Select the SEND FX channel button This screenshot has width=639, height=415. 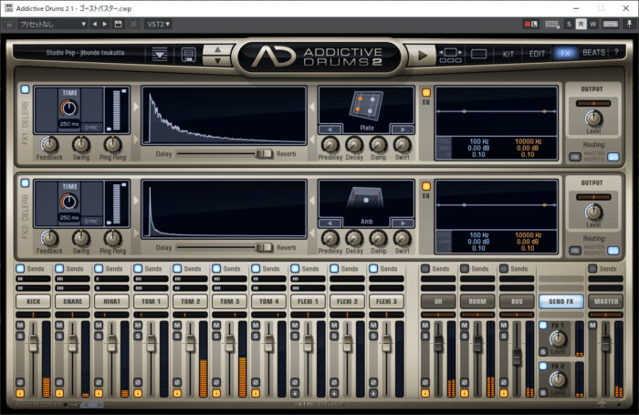pos(561,301)
